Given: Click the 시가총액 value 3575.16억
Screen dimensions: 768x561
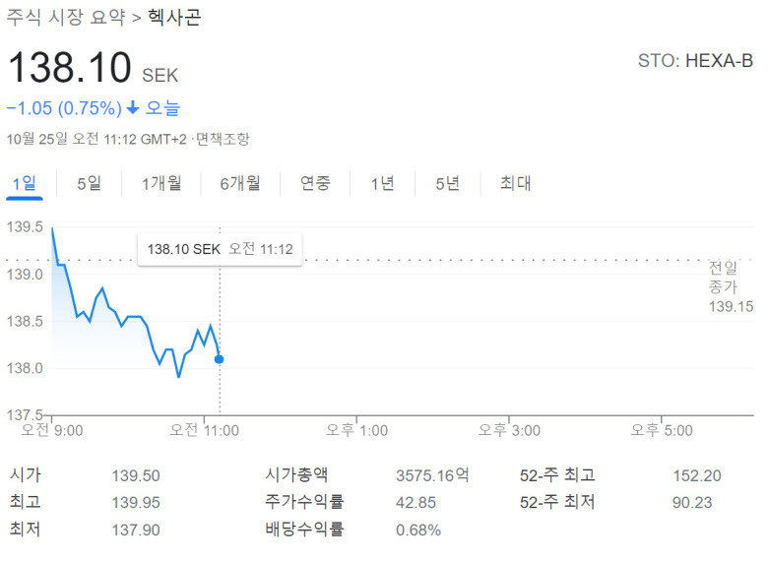Looking at the screenshot, I should tap(432, 475).
